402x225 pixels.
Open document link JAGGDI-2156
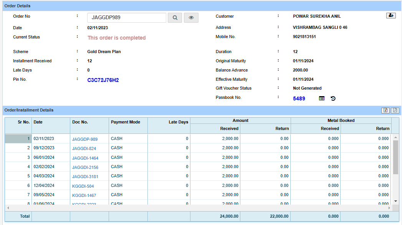tap(85, 167)
